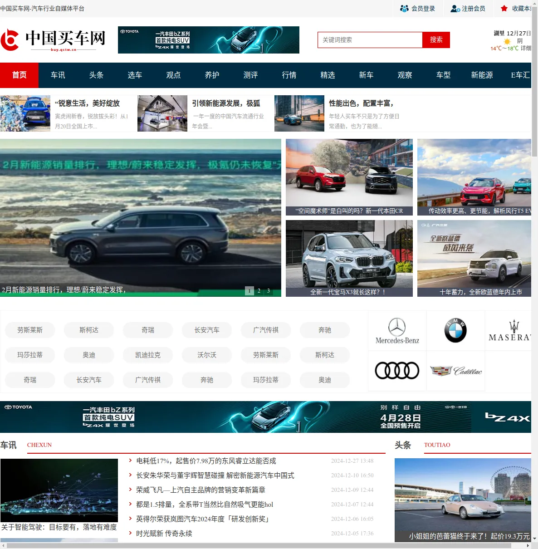The width and height of the screenshot is (538, 549).
Task: Click the 注册会员 add-user icon
Action: click(x=455, y=9)
